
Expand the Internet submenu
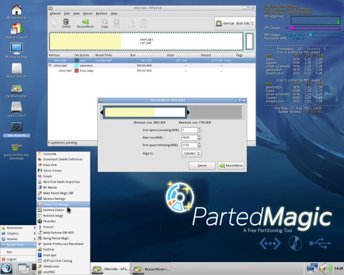(18, 239)
